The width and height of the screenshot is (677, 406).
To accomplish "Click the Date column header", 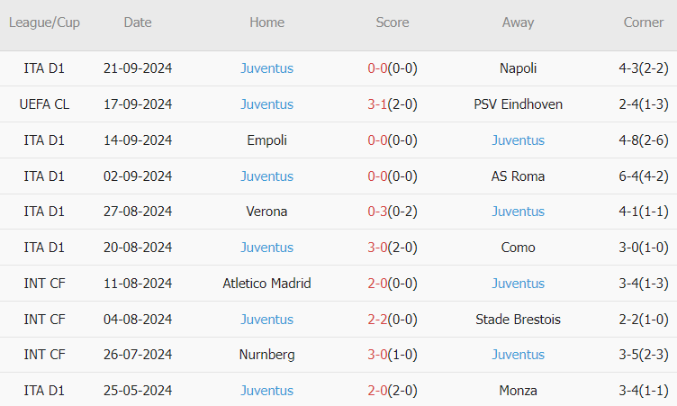I will (138, 23).
